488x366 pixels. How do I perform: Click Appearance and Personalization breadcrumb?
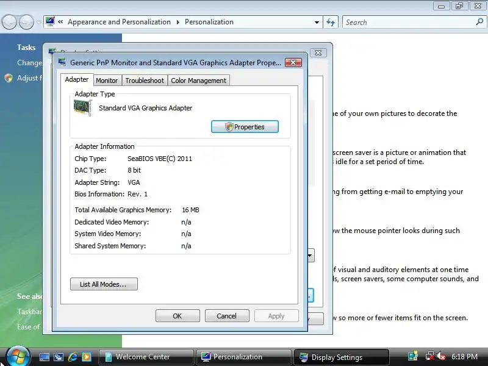click(x=119, y=22)
